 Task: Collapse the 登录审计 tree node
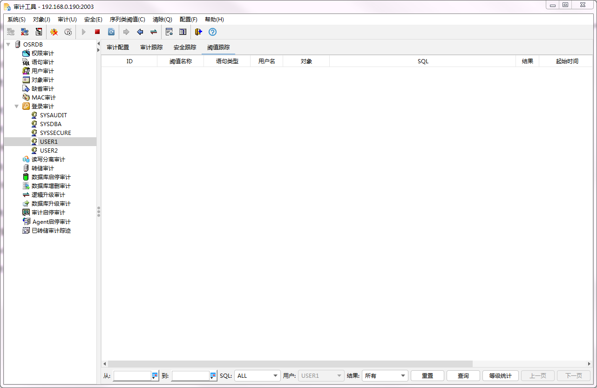point(17,107)
